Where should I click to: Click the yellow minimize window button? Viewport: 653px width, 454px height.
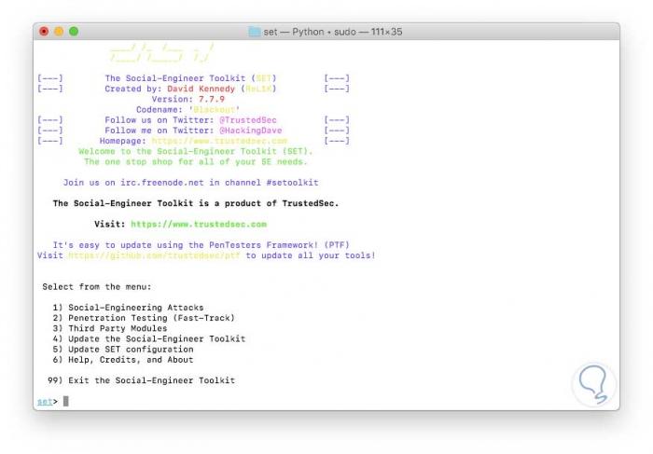coord(59,32)
